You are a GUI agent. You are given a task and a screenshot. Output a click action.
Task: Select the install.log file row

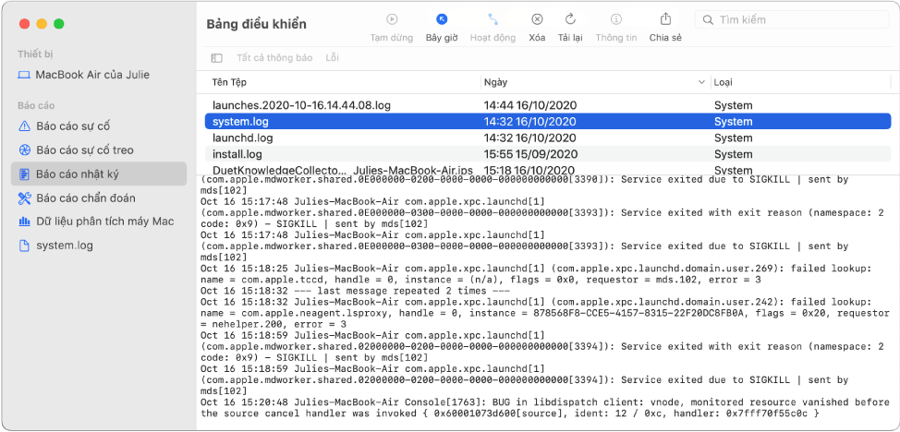click(548, 154)
